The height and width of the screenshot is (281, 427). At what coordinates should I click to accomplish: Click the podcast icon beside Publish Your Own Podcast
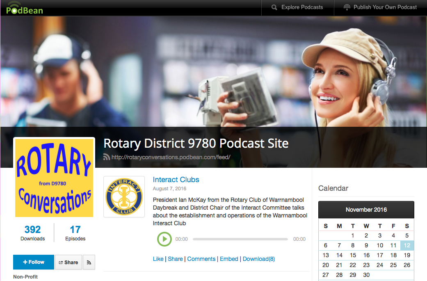[347, 7]
